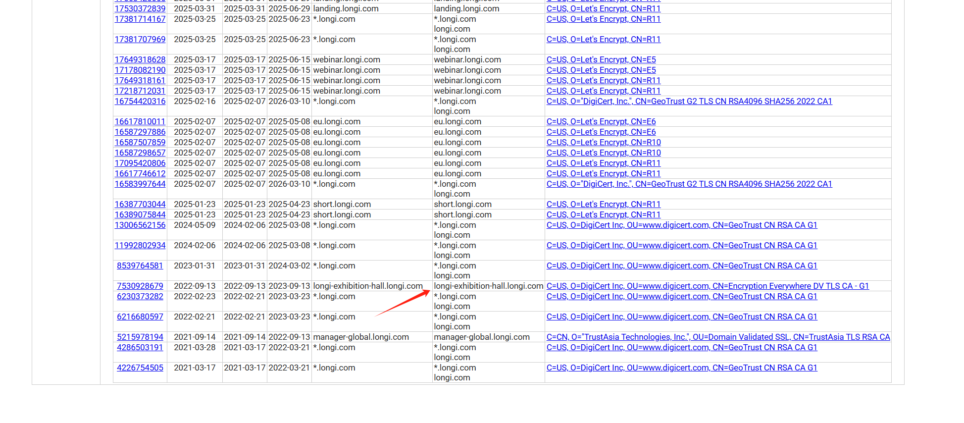Viewport: 964px width, 423px height.
Task: Open certificate ID 11992802934
Action: coord(140,245)
